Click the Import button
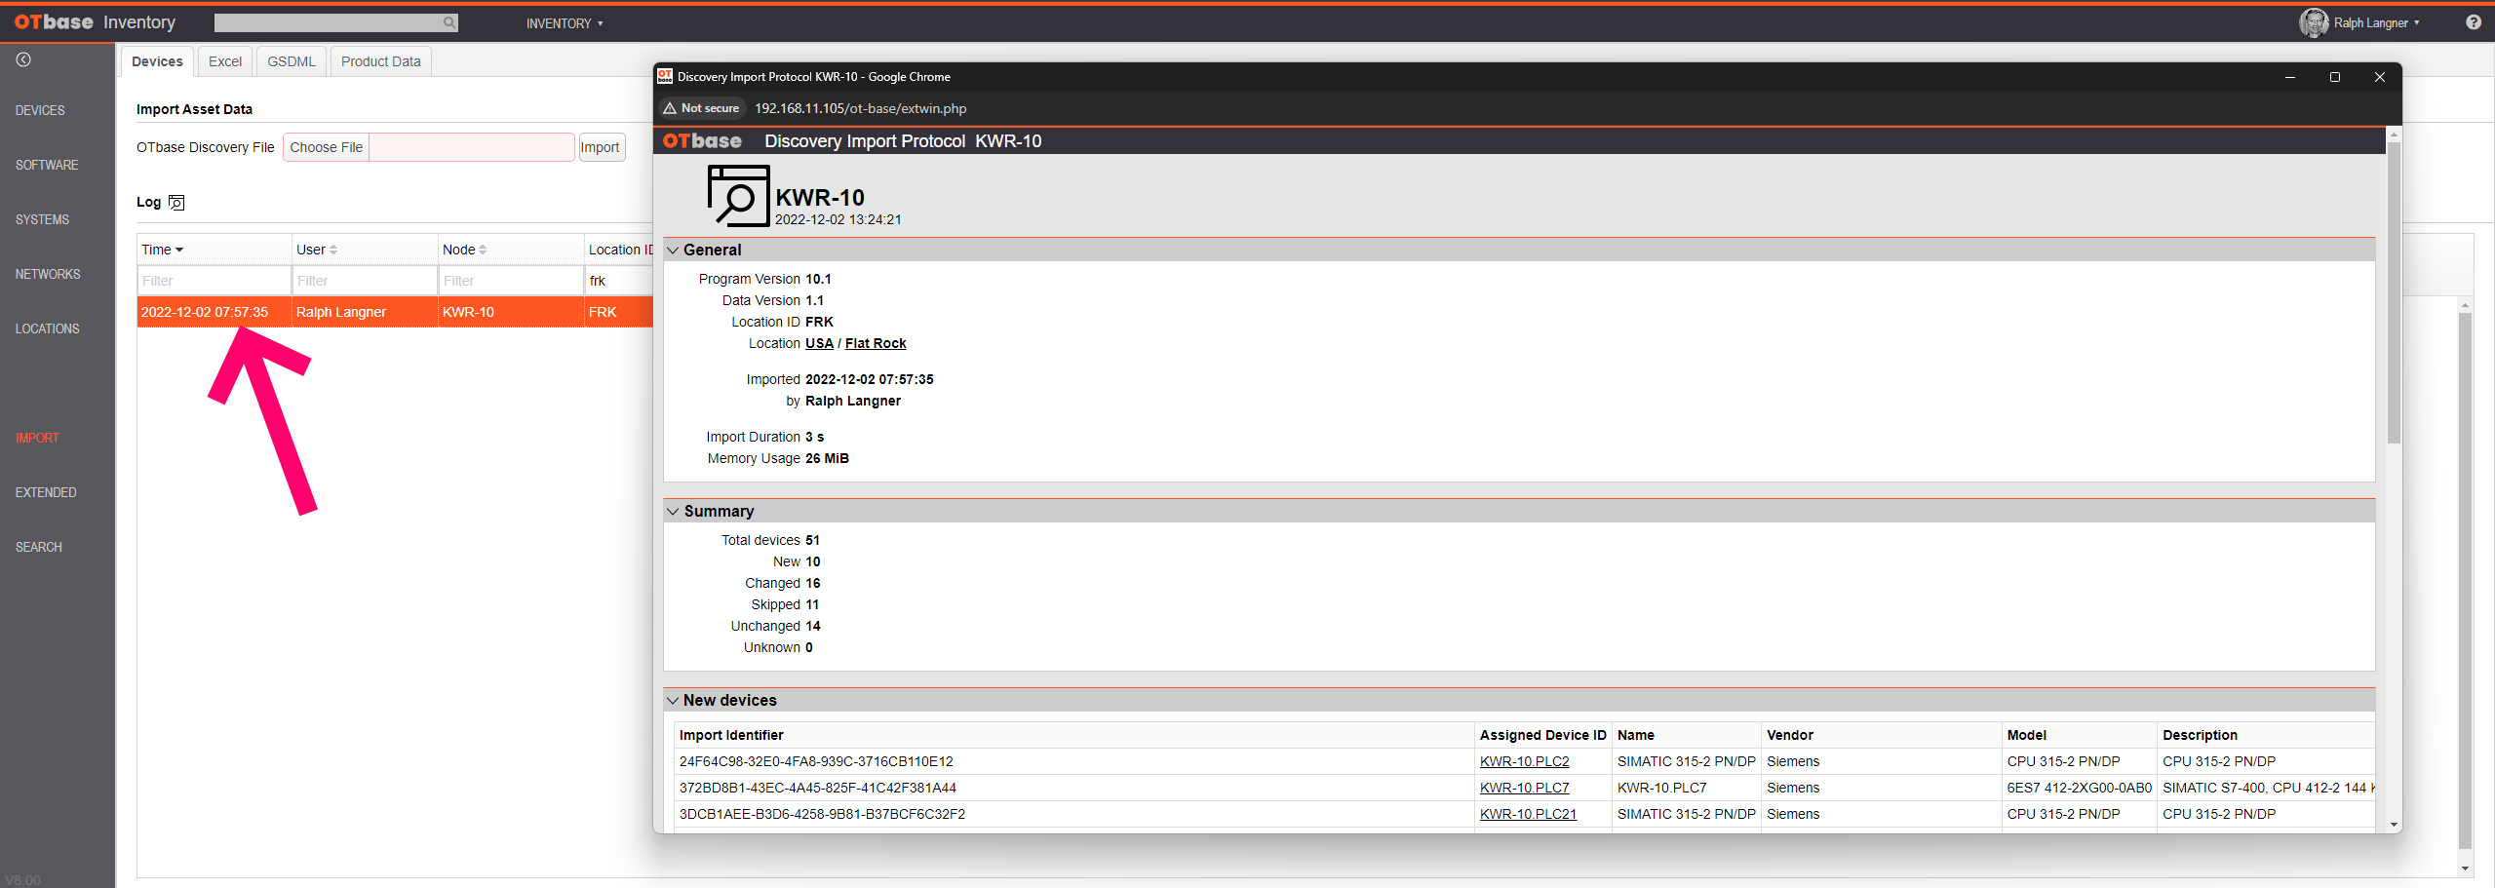This screenshot has width=2495, height=888. click(x=601, y=147)
